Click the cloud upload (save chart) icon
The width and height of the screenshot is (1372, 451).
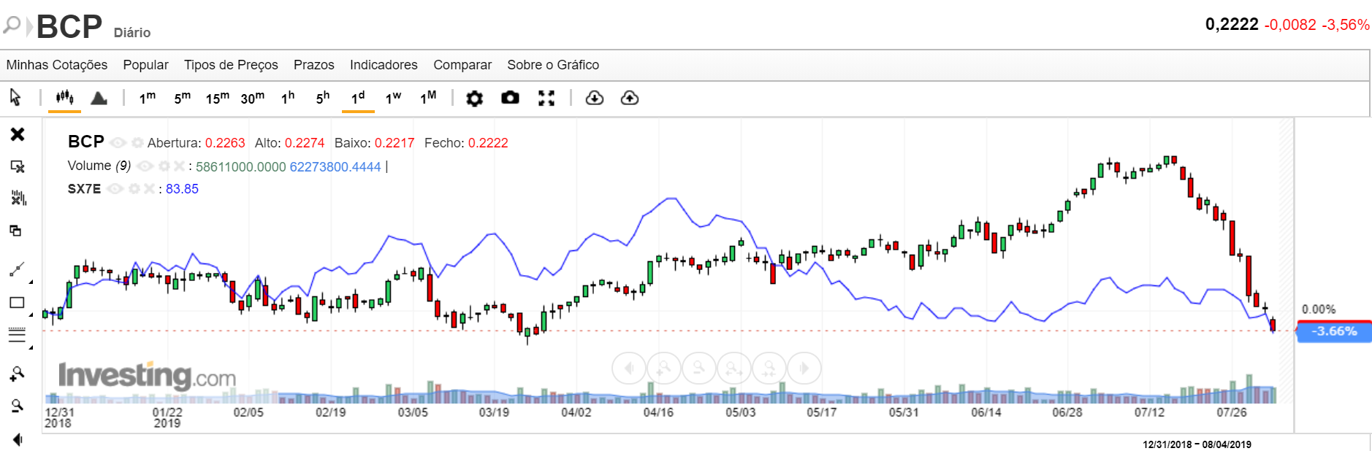[x=630, y=98]
